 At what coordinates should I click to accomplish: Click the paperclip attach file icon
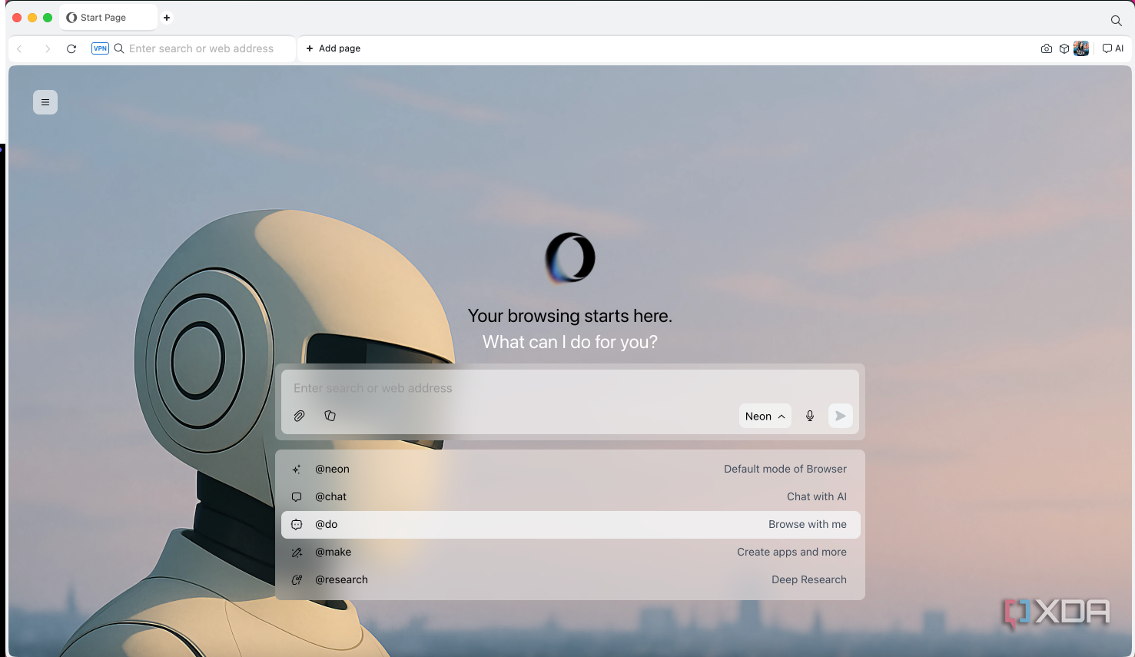pyautogui.click(x=300, y=416)
